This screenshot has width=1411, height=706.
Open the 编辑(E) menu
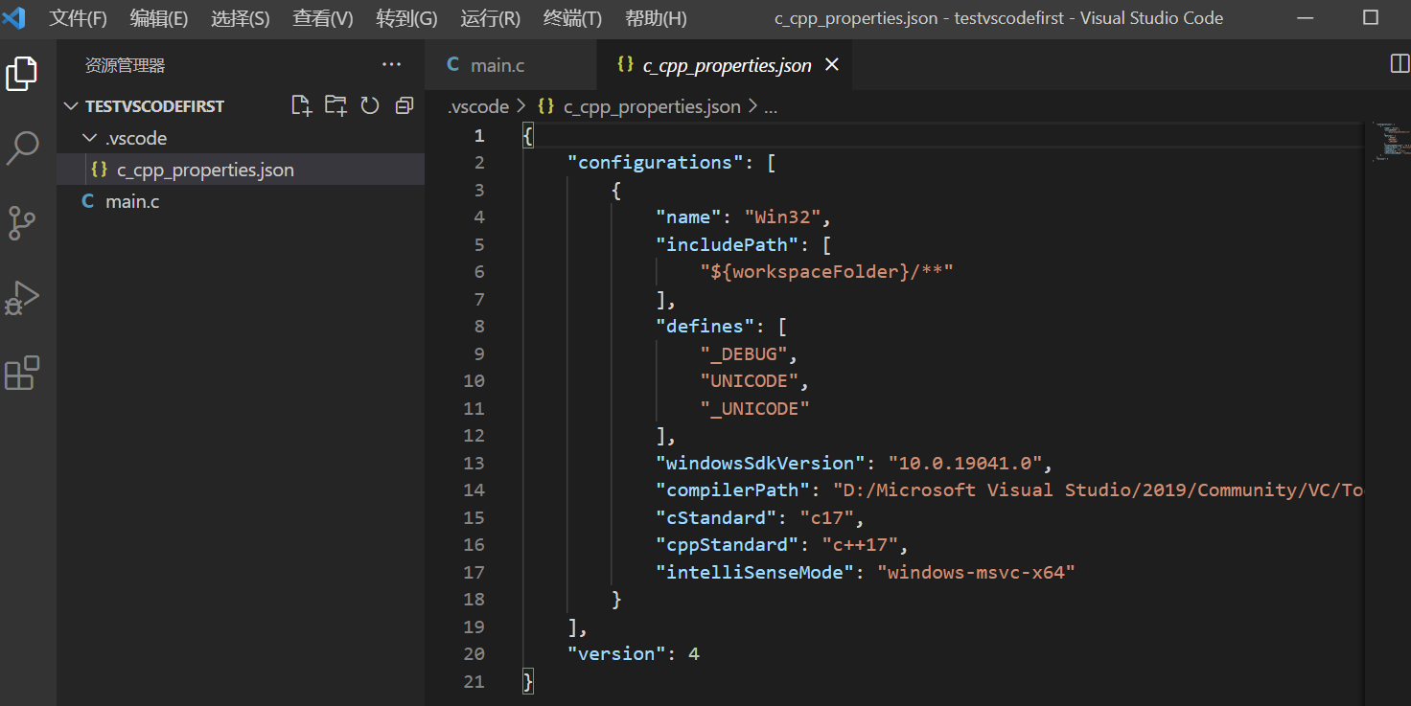pyautogui.click(x=159, y=18)
